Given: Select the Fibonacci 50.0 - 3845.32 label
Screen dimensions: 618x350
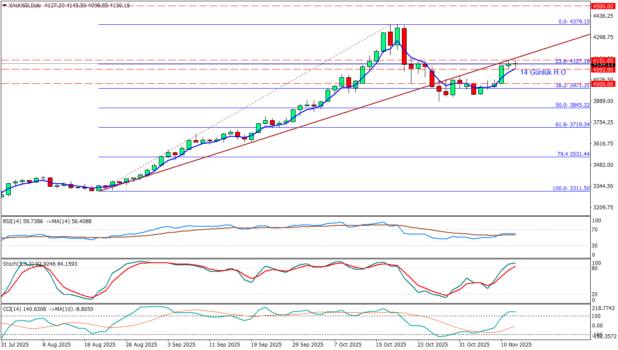Looking at the screenshot, I should pyautogui.click(x=573, y=105).
